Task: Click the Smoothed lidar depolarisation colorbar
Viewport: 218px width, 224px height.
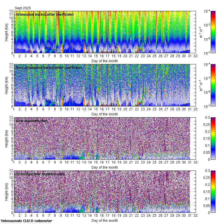Action: (x=213, y=192)
